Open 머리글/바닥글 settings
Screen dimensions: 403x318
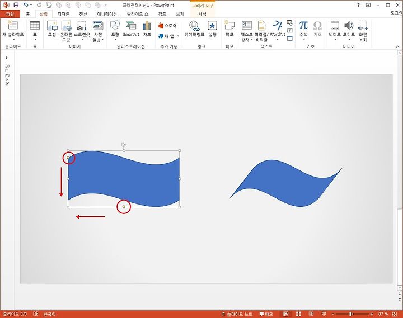[x=261, y=31]
